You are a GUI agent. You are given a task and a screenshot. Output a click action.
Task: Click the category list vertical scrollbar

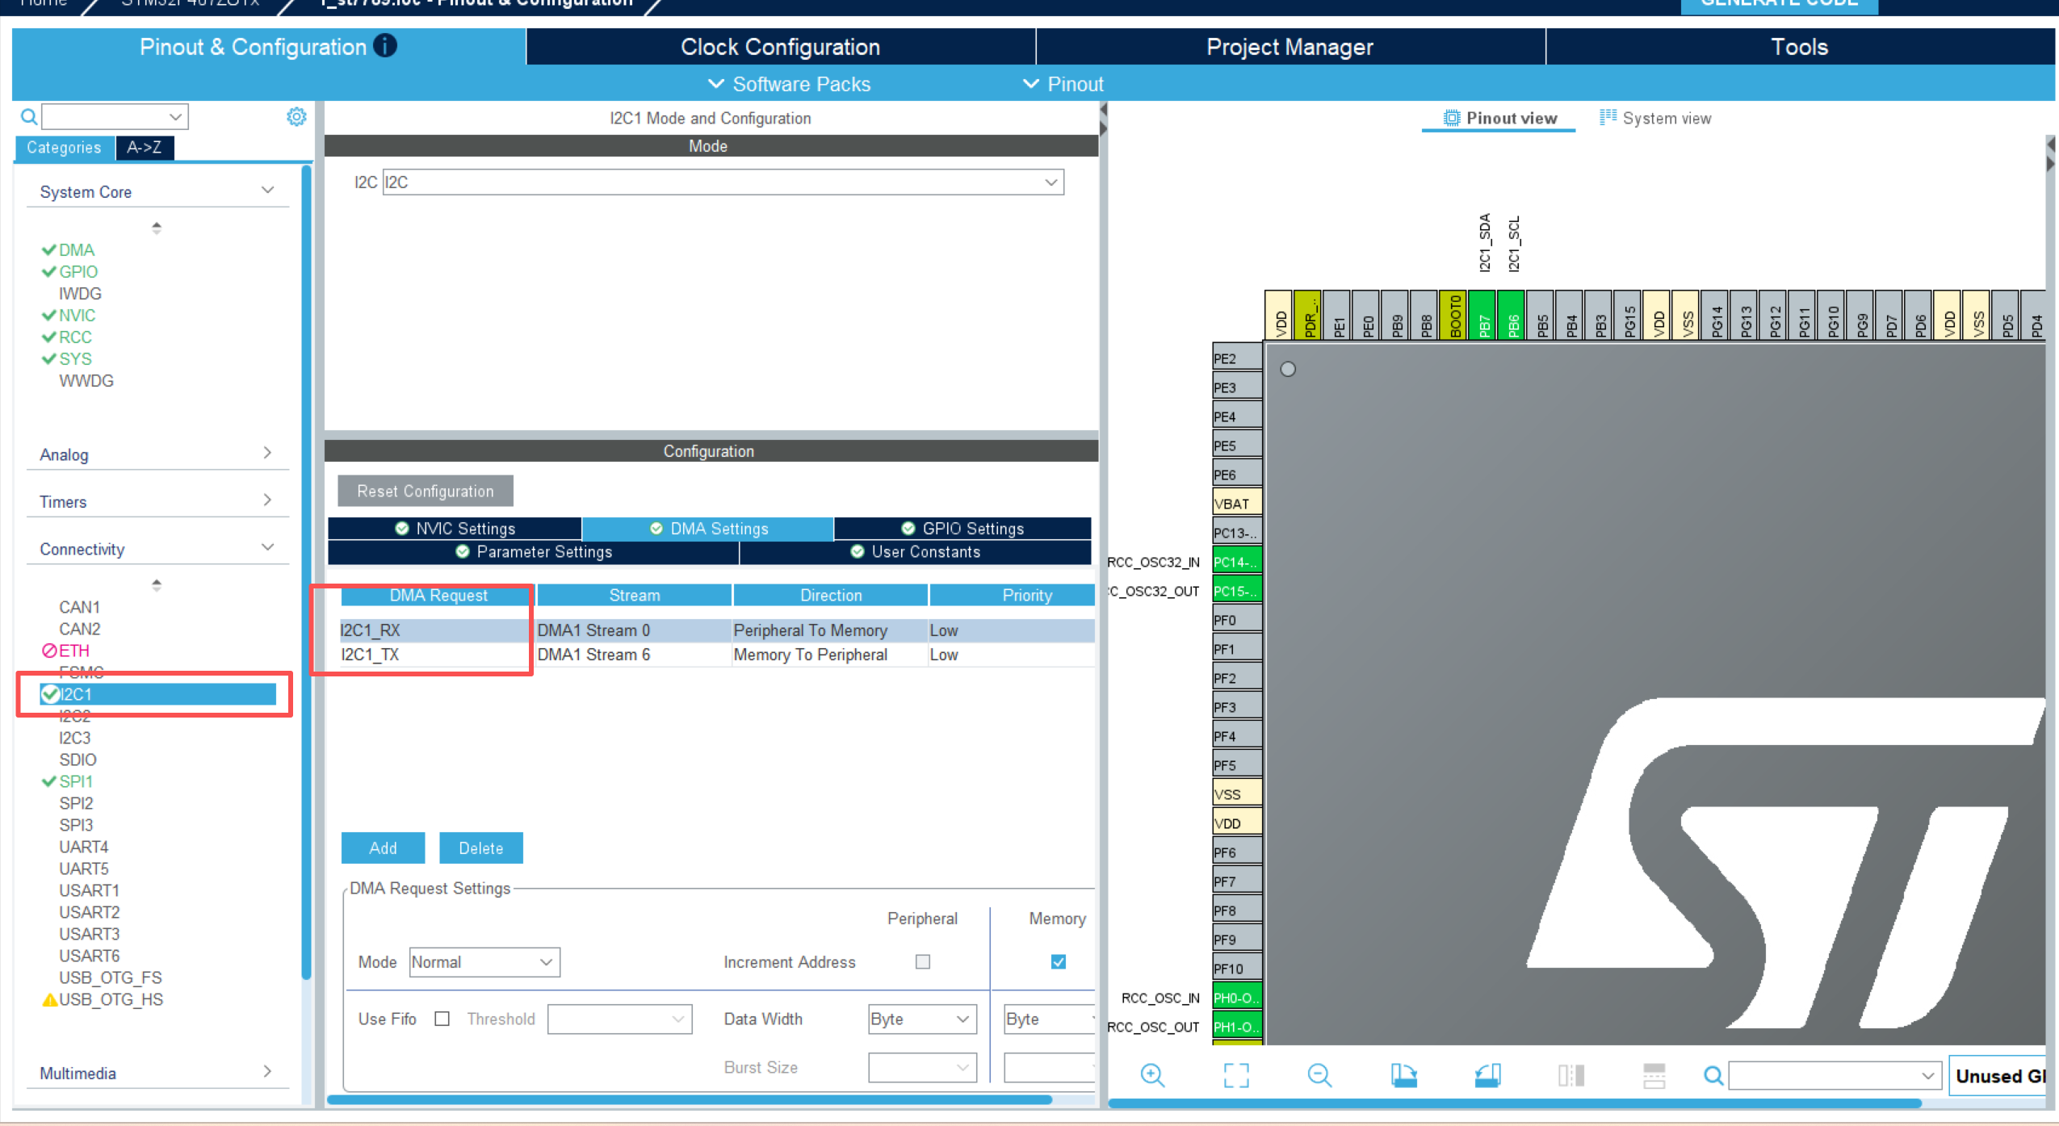pos(306,573)
